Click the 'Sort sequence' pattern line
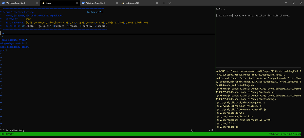This screenshot has width=304, height=138. 77,22
